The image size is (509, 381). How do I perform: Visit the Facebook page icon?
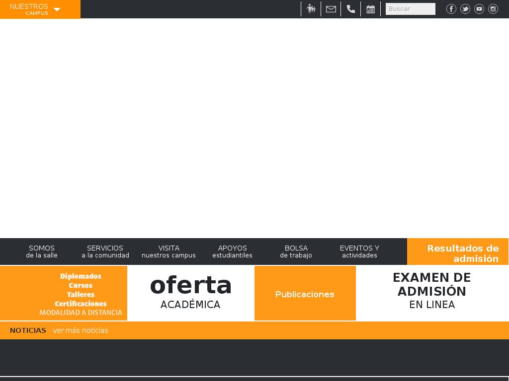pyautogui.click(x=451, y=9)
